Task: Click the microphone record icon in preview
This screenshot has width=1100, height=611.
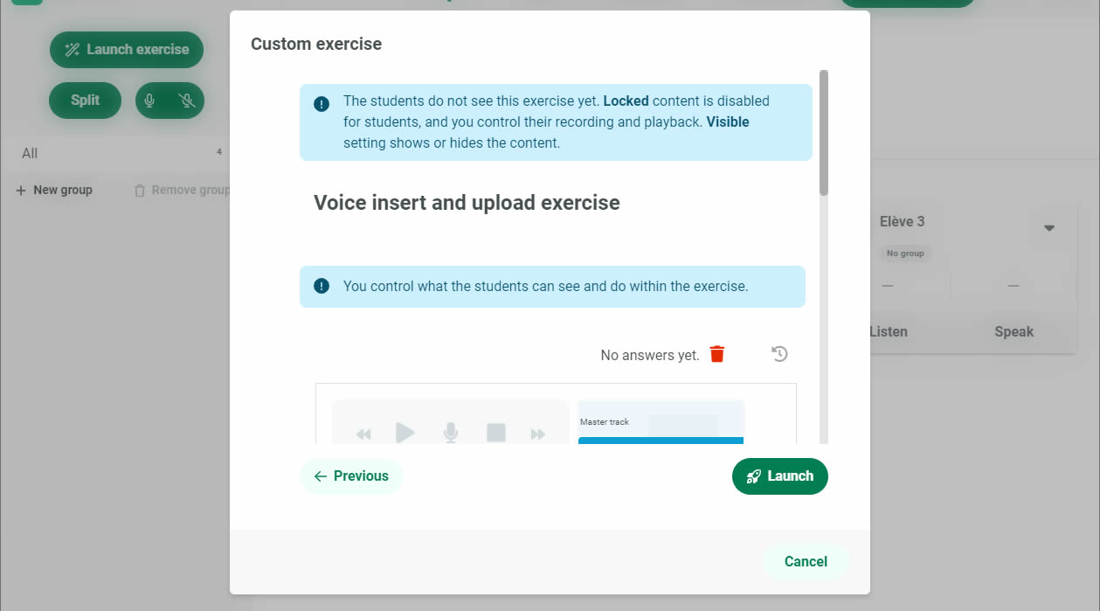Action: (451, 433)
